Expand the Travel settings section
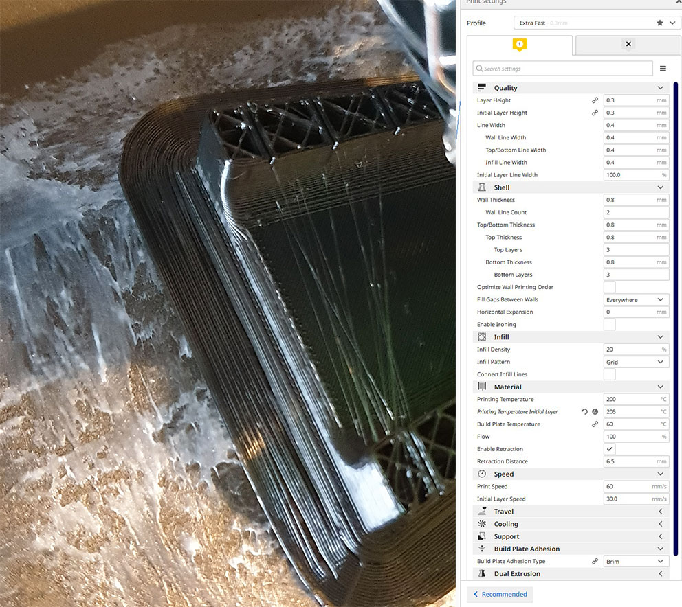The image size is (682, 607). pyautogui.click(x=571, y=512)
